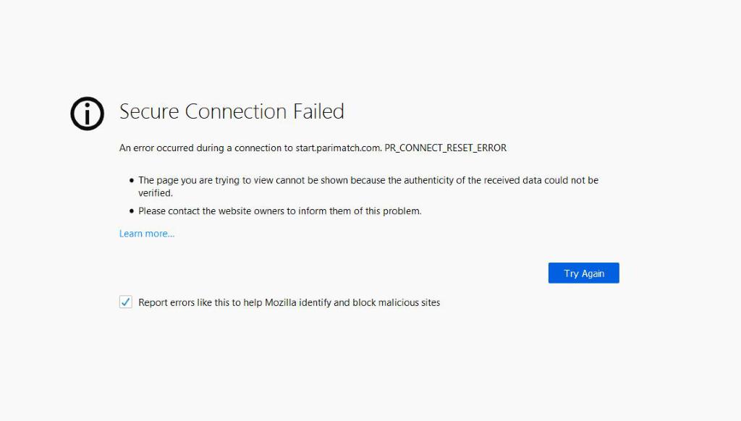741x421 pixels.
Task: Uncheck the report errors checkbox
Action: click(x=126, y=302)
